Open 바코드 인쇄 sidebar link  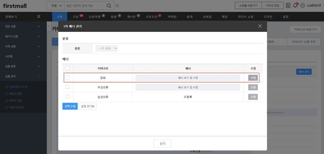tap(15, 100)
